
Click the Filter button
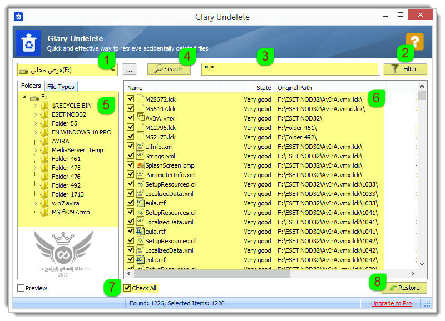406,69
